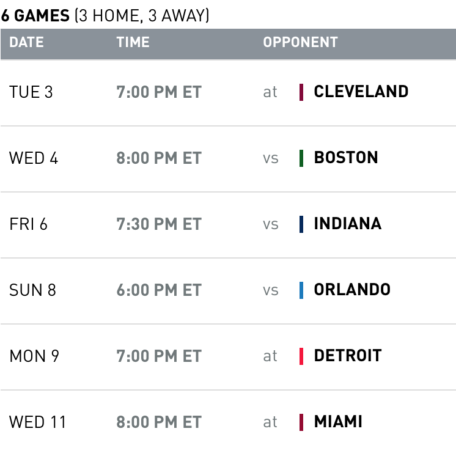Click the 6:00 PM ET game time
This screenshot has width=456, height=456.
[x=159, y=290]
